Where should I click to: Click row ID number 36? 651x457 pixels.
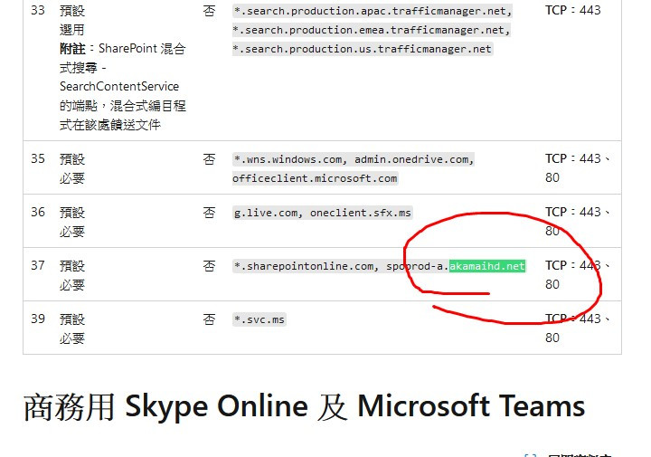[38, 213]
